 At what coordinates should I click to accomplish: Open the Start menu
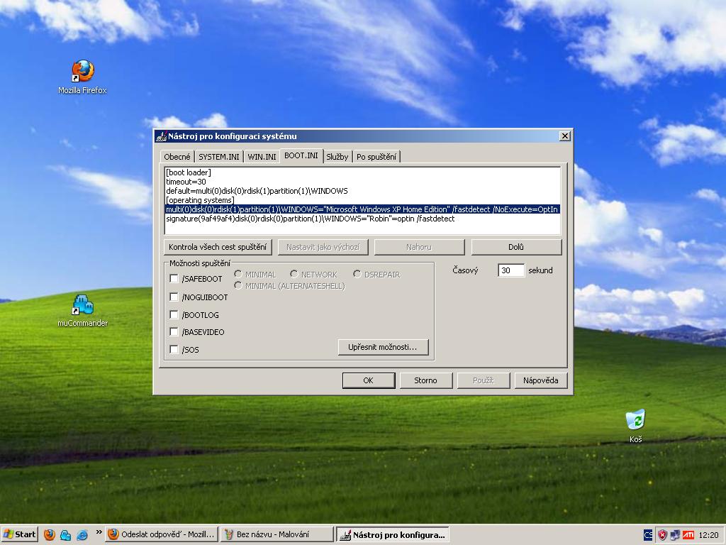tap(19, 534)
